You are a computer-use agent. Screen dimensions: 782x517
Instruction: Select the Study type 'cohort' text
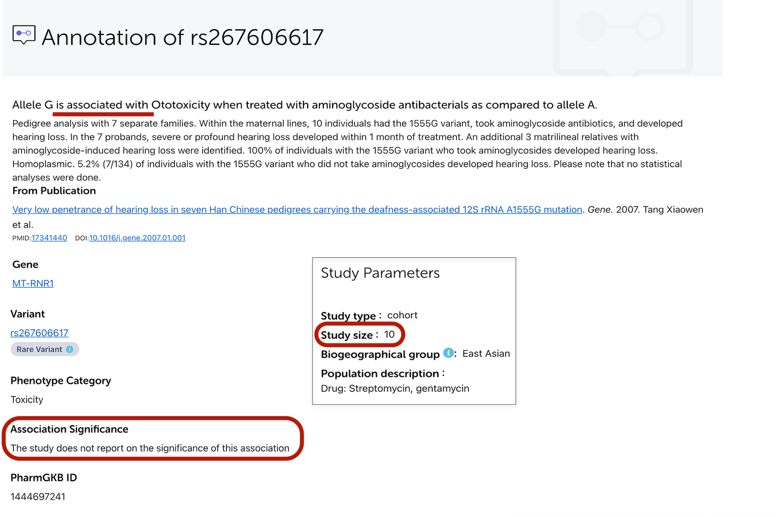click(x=402, y=315)
